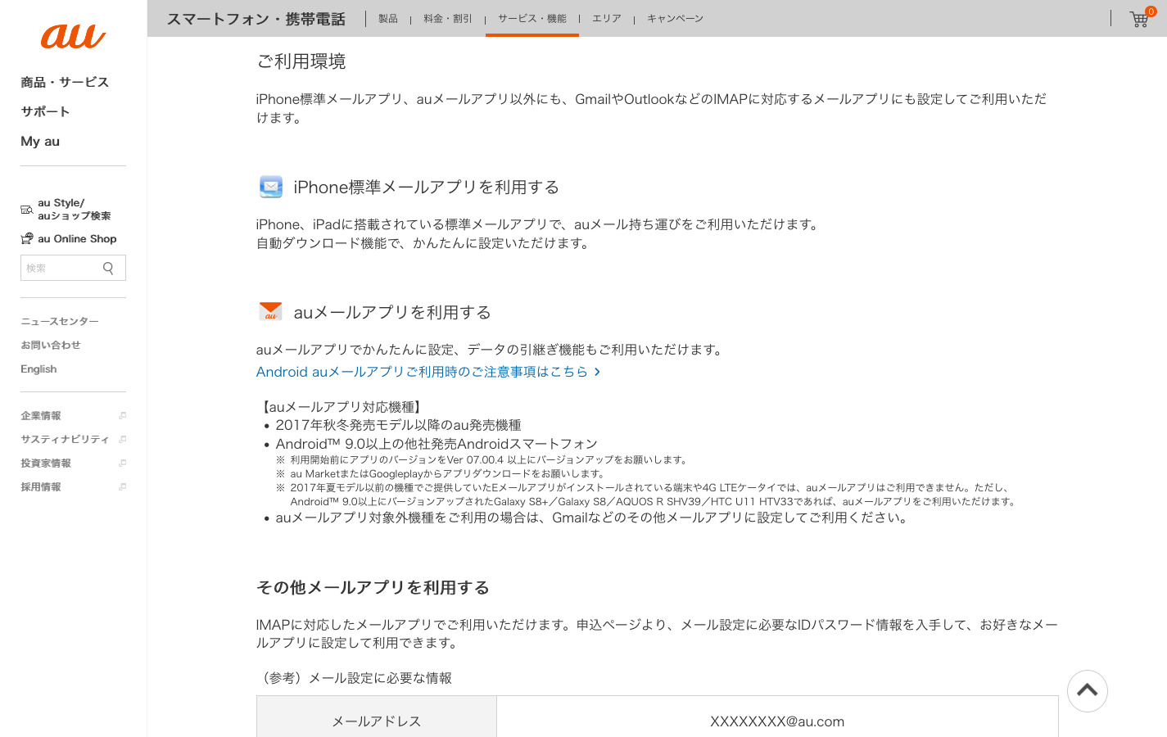Open the 料金・割引 menu item

tap(448, 19)
